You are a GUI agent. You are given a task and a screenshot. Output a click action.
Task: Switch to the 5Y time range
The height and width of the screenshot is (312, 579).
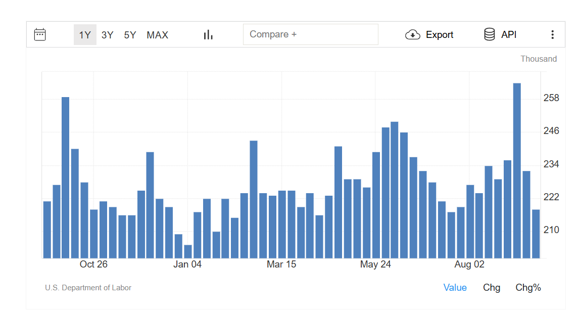click(130, 35)
